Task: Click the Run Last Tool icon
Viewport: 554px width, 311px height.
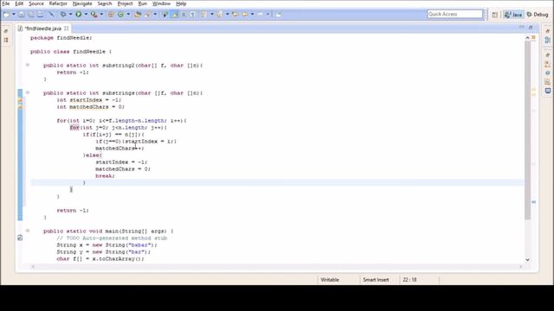Action: coord(93,14)
